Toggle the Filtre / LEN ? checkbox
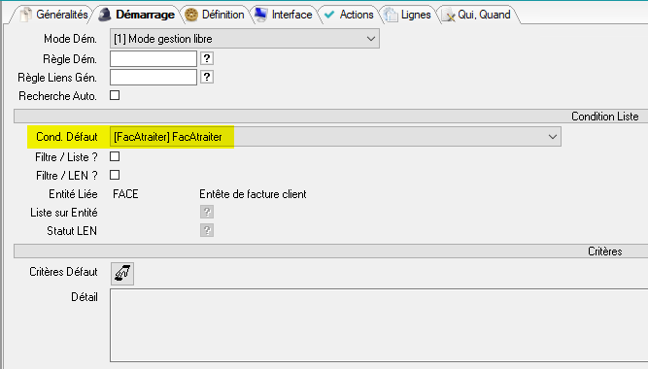 click(x=115, y=175)
